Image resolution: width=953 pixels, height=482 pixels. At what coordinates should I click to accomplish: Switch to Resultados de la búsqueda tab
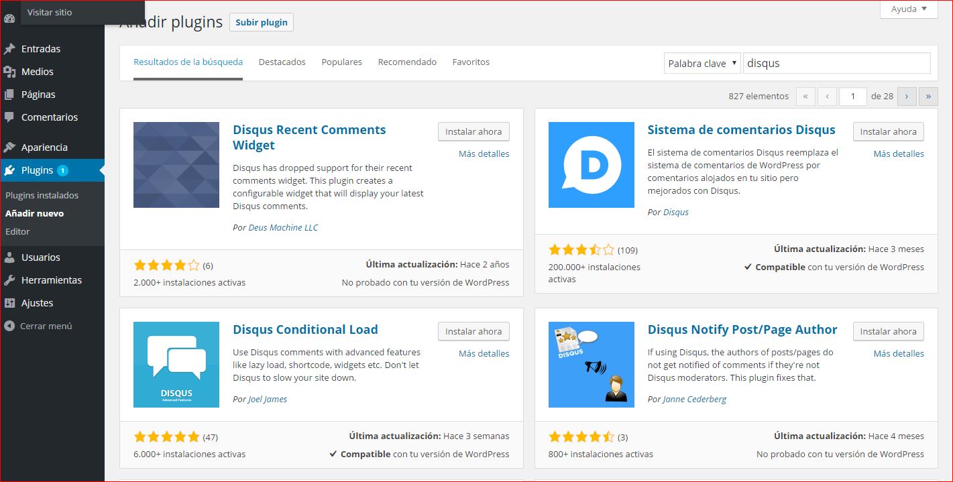pyautogui.click(x=188, y=62)
